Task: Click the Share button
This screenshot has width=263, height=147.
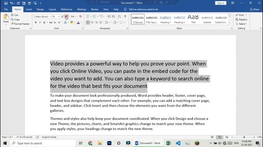Action: click(254, 9)
